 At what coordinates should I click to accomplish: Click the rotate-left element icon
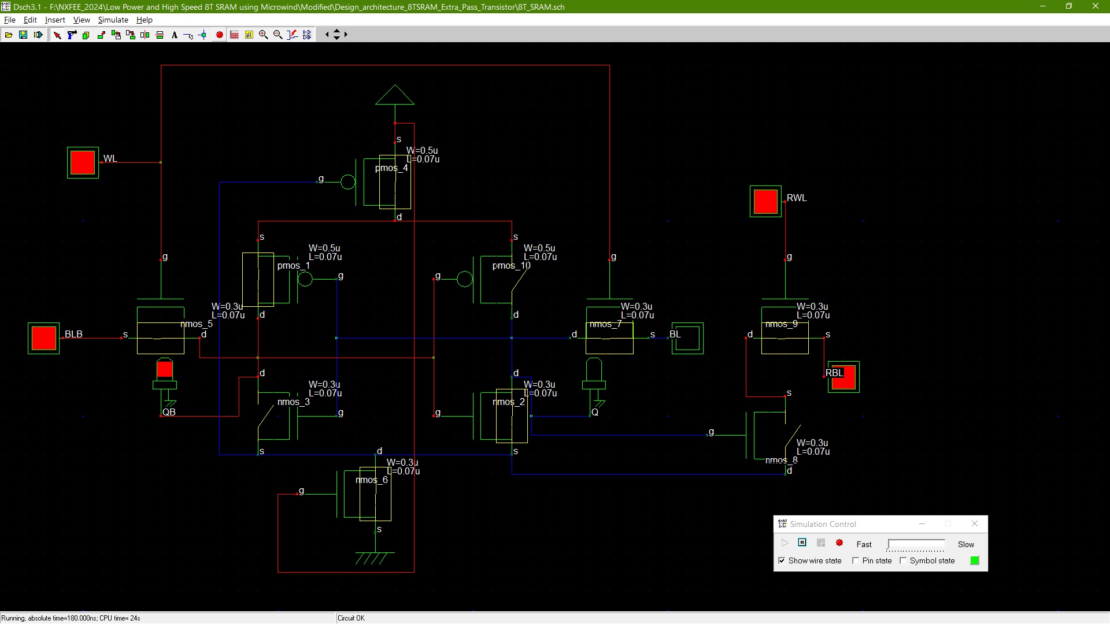116,35
